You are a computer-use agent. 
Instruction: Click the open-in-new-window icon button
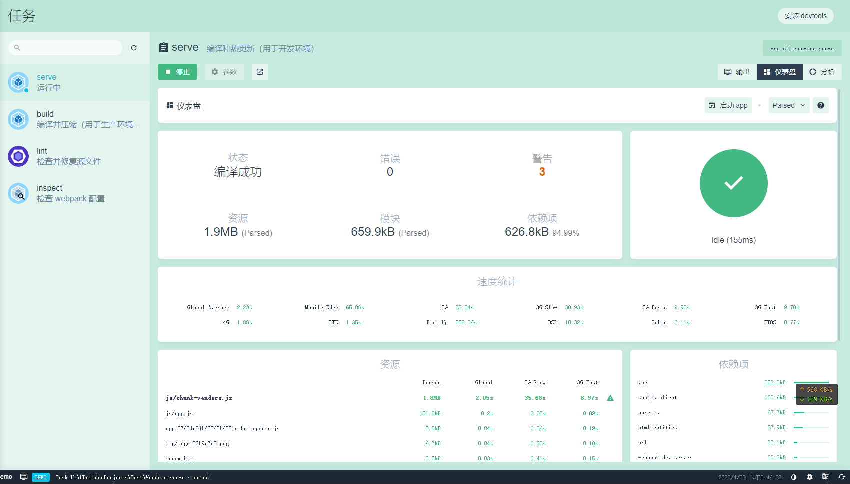point(260,72)
